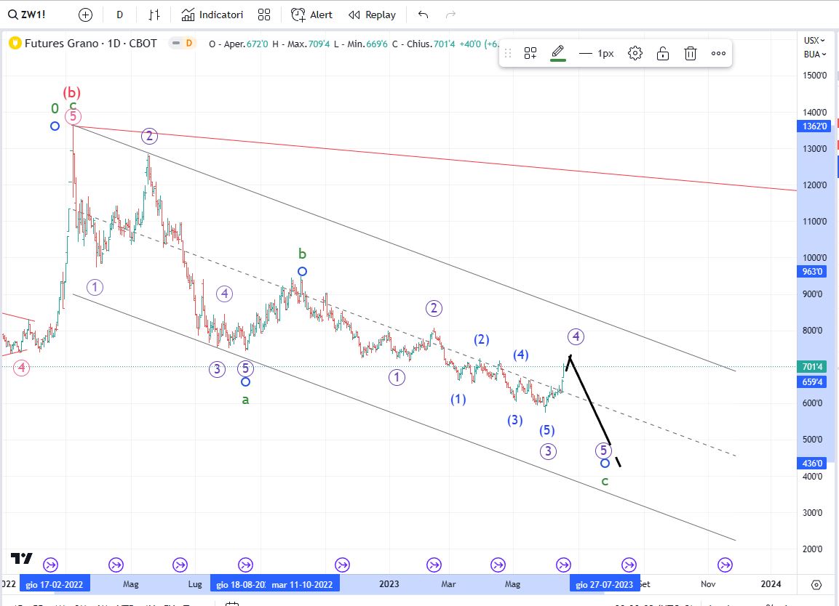Click the Futures Grano symbol title

tap(91, 44)
